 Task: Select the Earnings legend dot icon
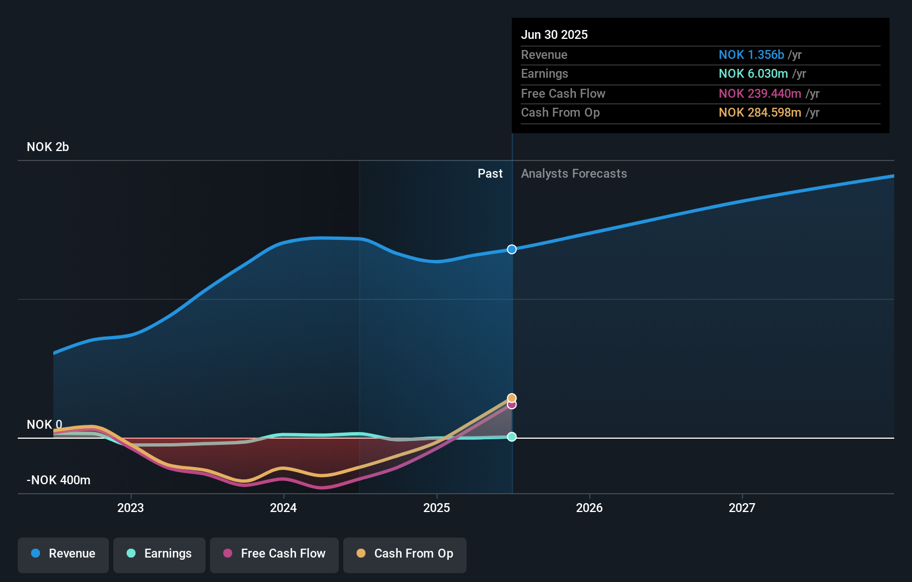coord(131,554)
